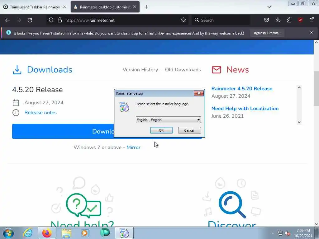Click the Refresh Firefox... button

[267, 33]
